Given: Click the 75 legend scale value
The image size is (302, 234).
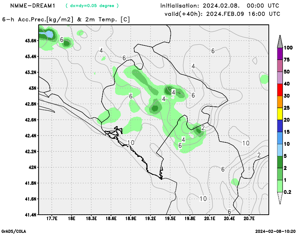Looking at the screenshot, I should 287,60.
